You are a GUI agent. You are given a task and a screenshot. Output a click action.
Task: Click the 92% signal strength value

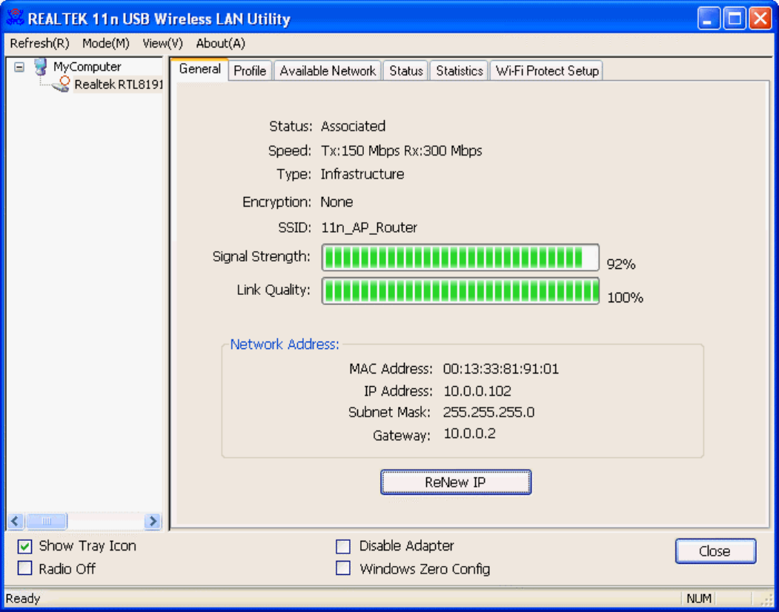(621, 265)
